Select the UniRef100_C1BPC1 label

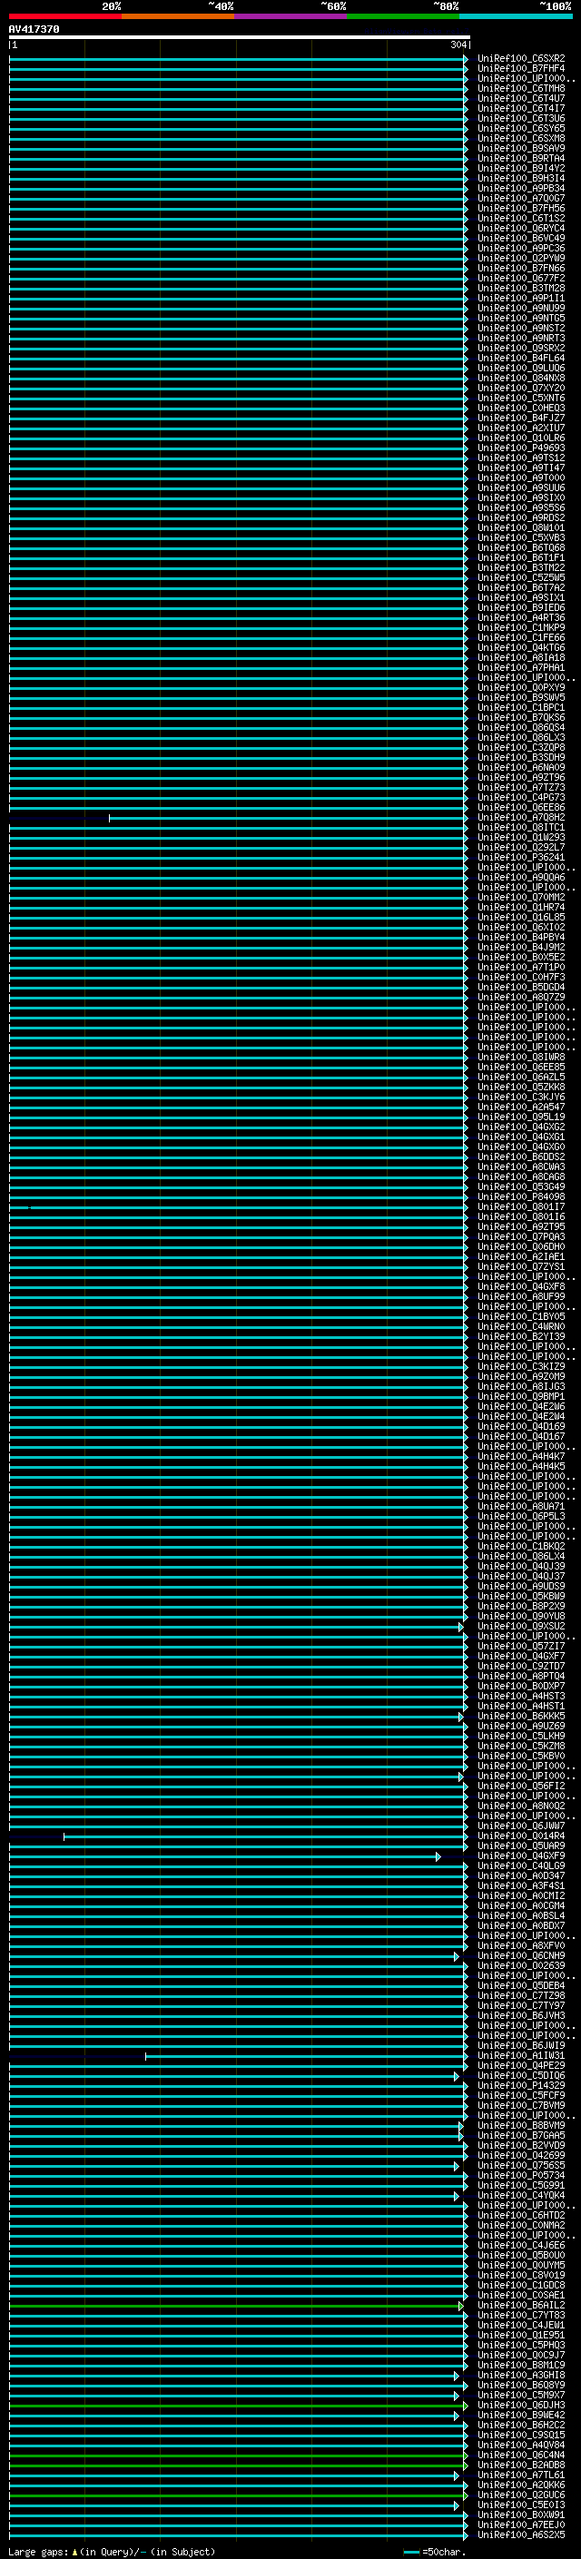(x=521, y=707)
